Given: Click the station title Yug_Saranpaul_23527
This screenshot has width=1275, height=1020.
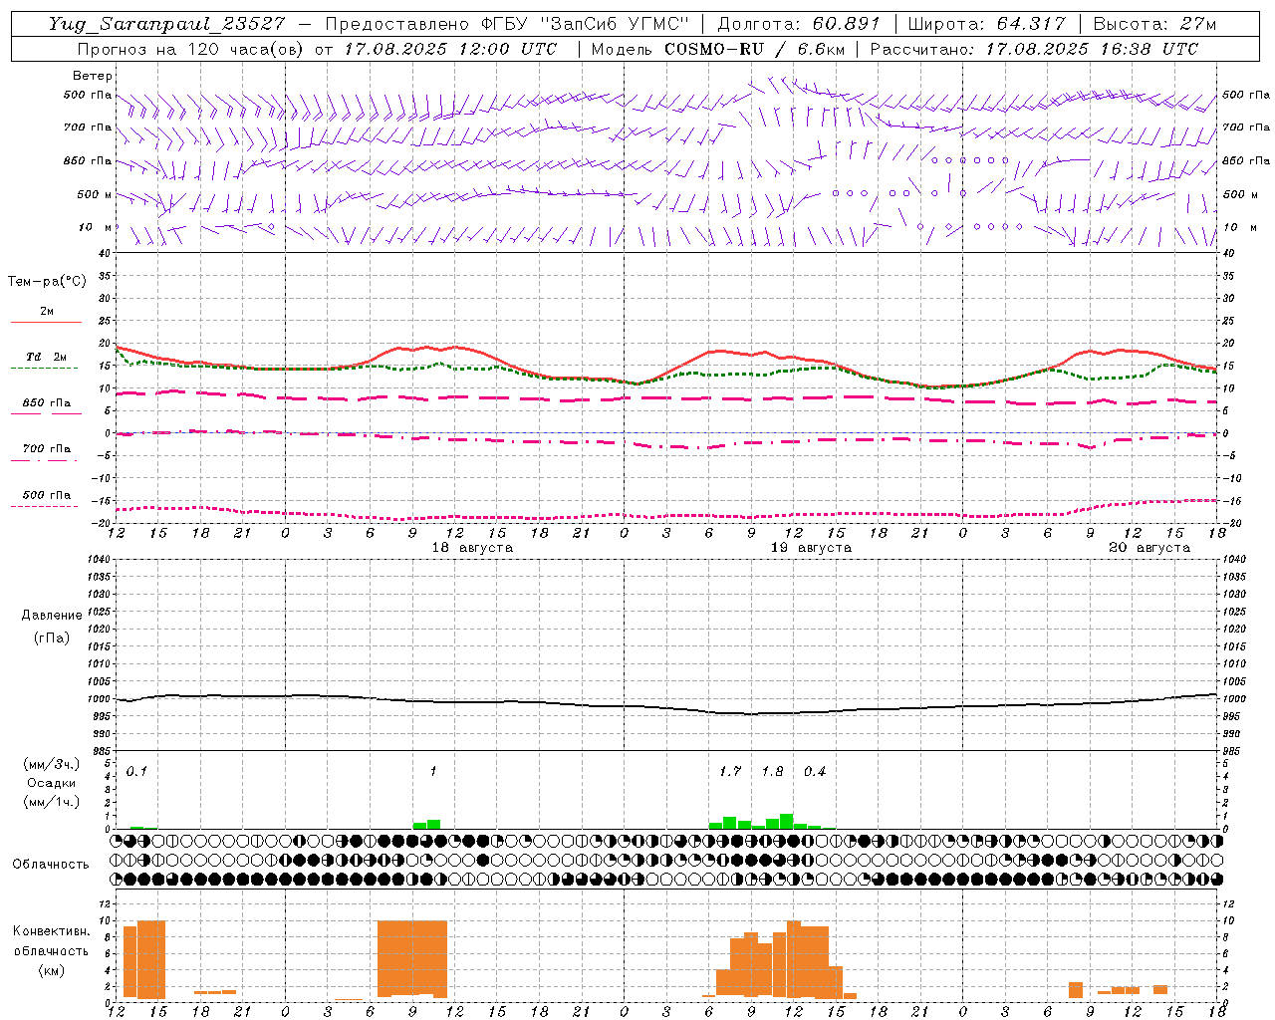Looking at the screenshot, I should (165, 24).
